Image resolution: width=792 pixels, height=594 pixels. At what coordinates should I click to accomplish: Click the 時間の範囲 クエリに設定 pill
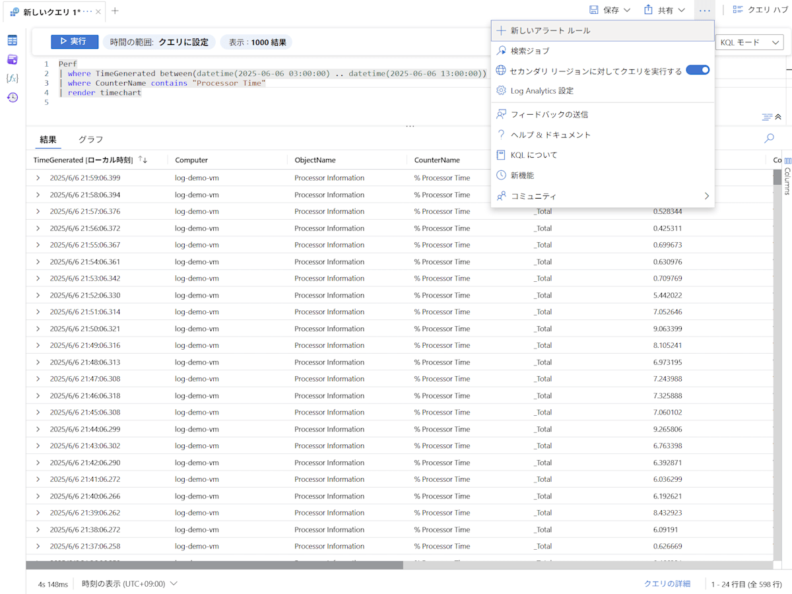click(159, 42)
